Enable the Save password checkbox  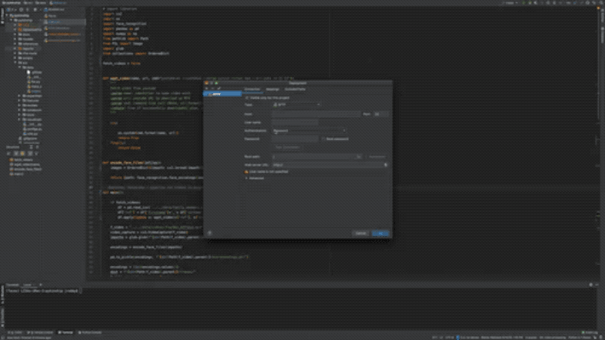324,139
